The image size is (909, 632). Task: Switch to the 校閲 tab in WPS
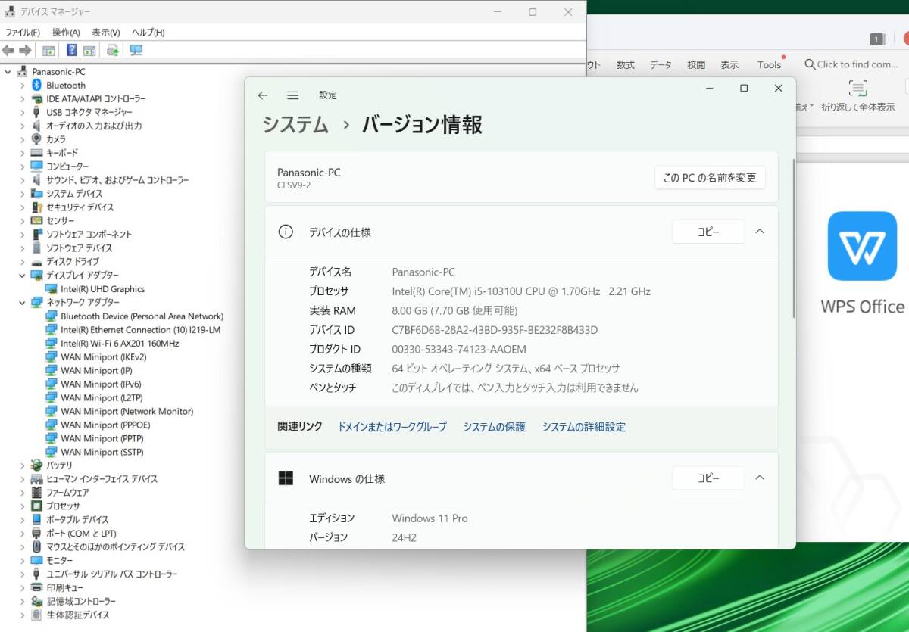coord(696,65)
